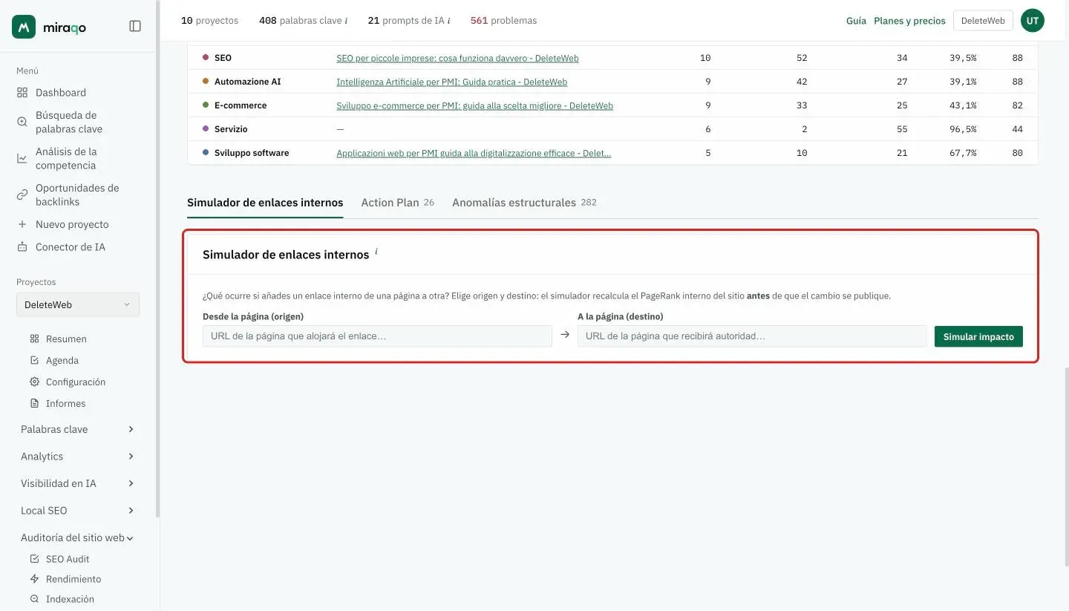This screenshot has width=1069, height=611.
Task: Click the Conector de IA icon
Action: [x=22, y=247]
